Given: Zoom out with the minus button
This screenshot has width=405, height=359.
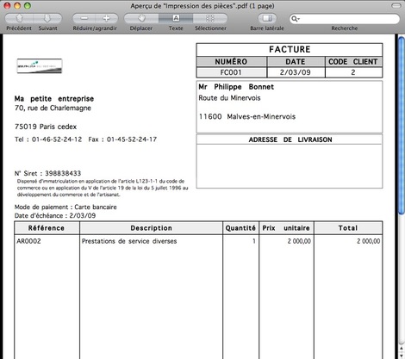Looking at the screenshot, I should click(x=84, y=18).
